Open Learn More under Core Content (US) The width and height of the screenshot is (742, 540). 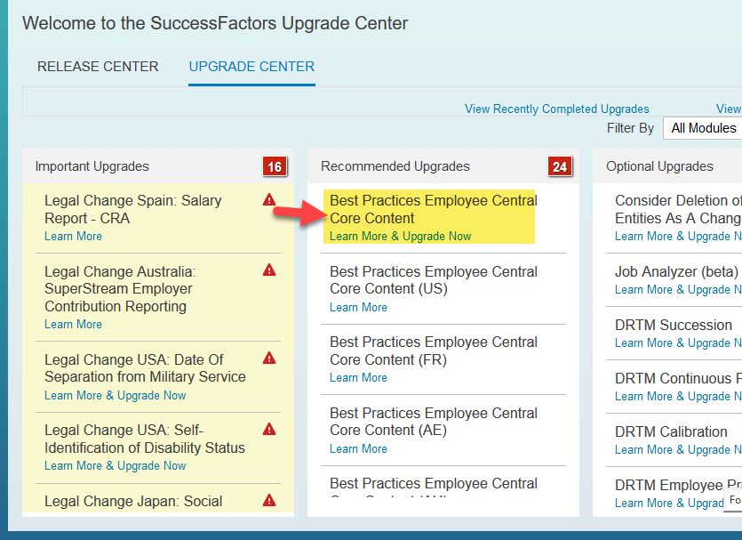tap(359, 308)
